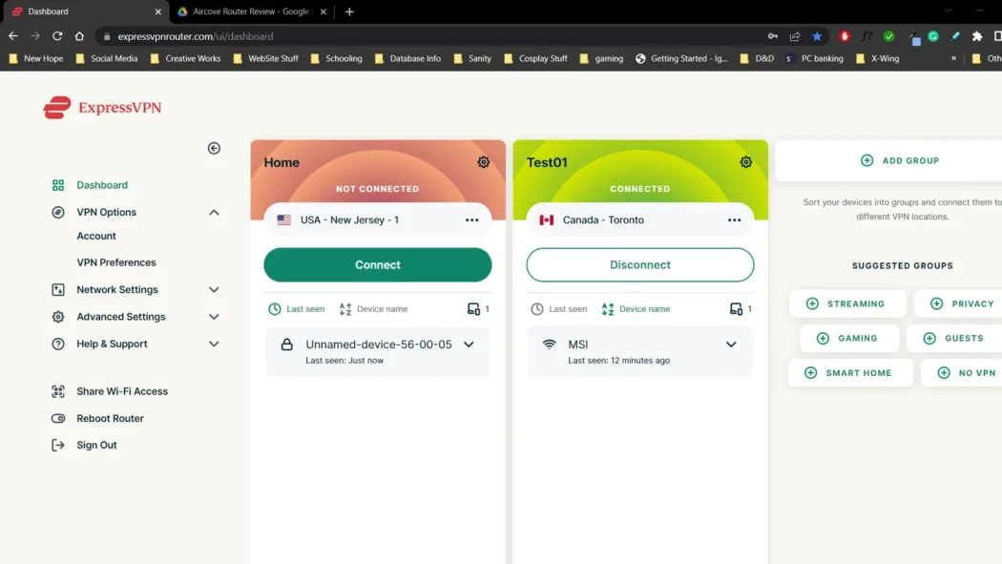Click the Advanced Settings gear icon in sidebar
This screenshot has height=564, width=1002.
[58, 317]
